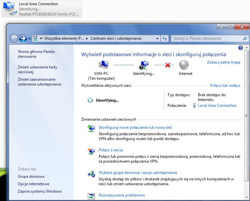Minimize the Control Panel window

point(221,27)
